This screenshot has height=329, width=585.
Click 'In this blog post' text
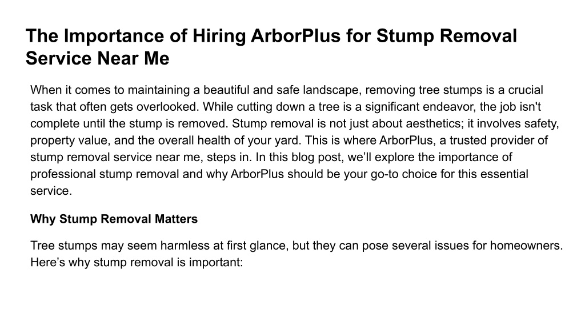coord(298,157)
